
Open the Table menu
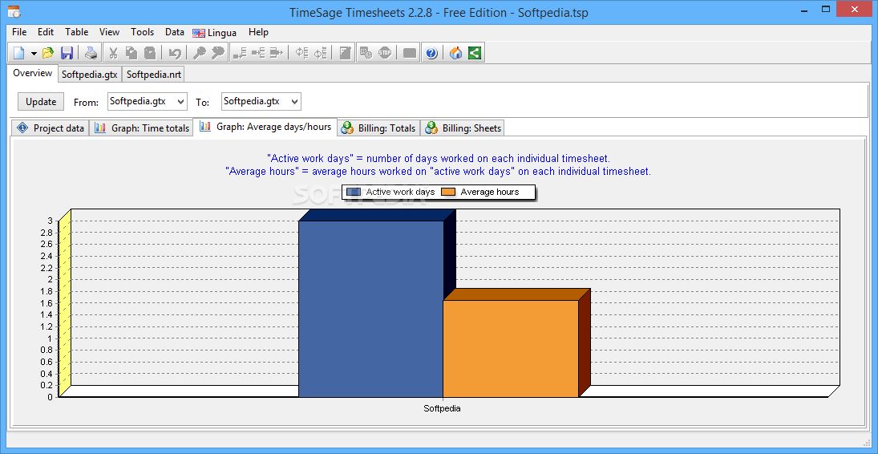pos(77,32)
